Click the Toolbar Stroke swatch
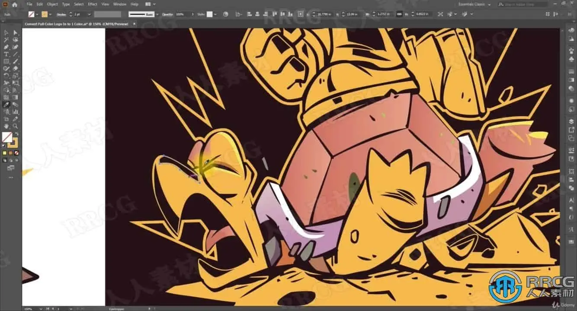This screenshot has height=311, width=577. 13,143
